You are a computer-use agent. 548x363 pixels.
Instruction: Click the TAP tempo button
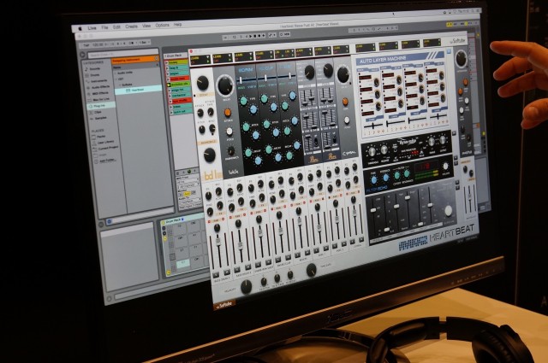86,44
